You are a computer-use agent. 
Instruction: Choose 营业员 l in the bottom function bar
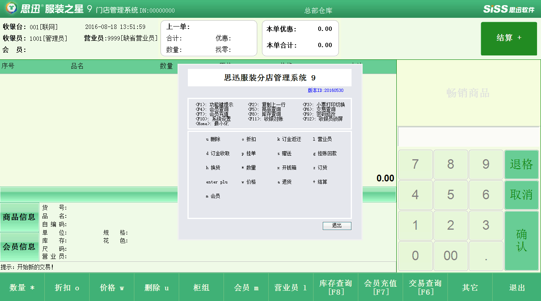(x=291, y=288)
